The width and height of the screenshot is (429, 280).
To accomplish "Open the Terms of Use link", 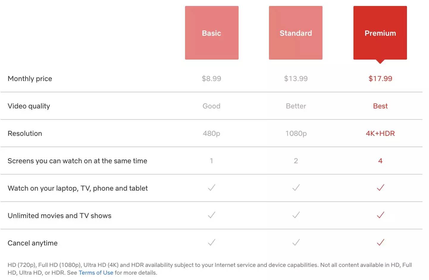I will click(x=96, y=272).
